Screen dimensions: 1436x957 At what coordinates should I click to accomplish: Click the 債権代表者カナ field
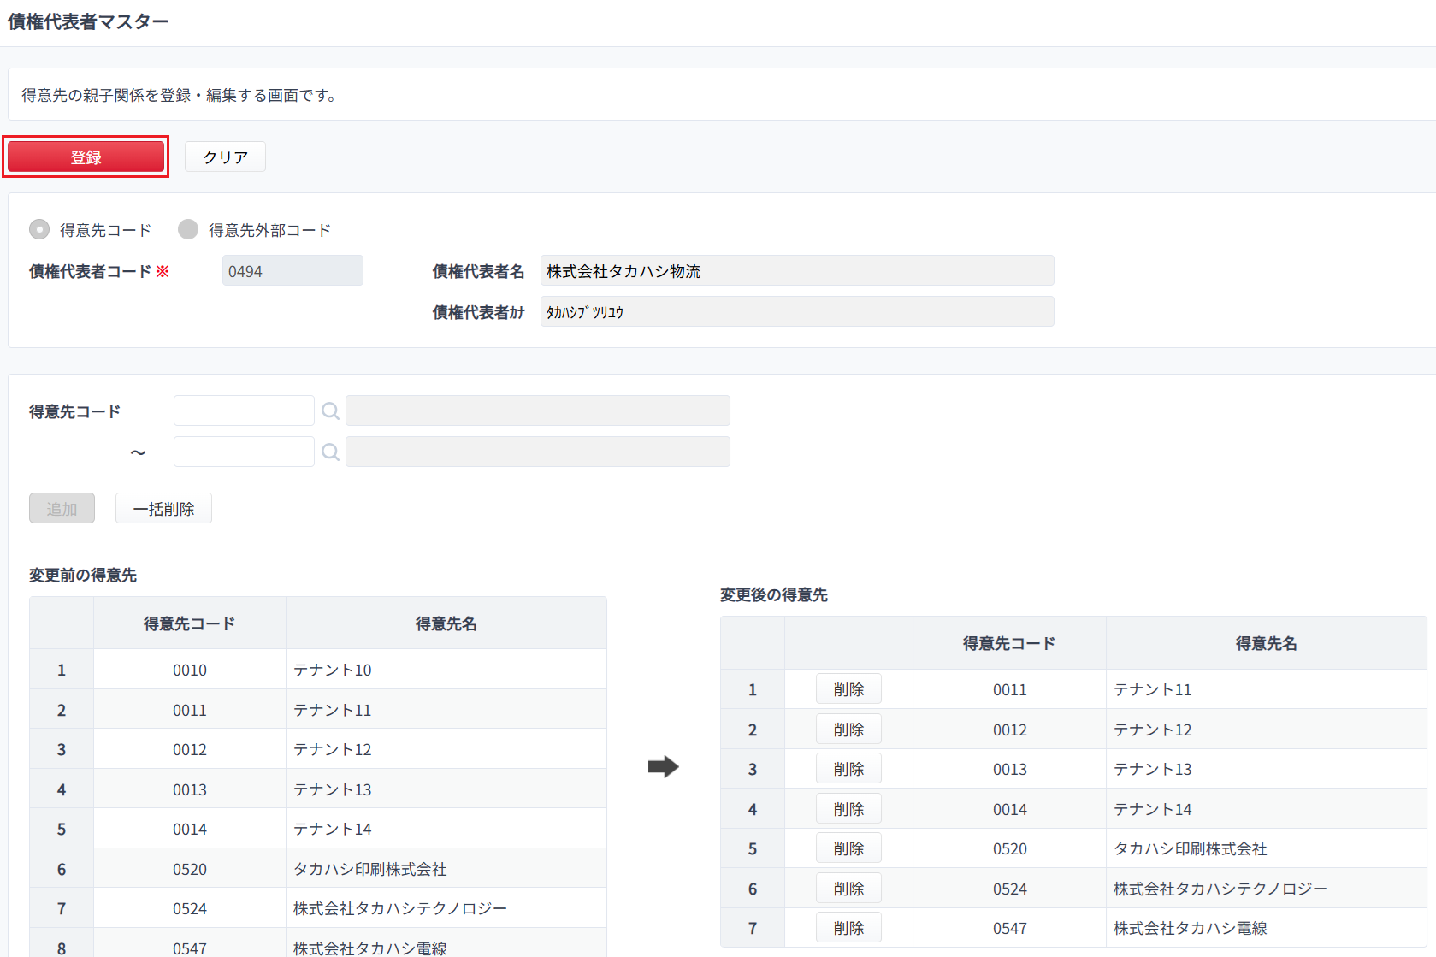click(797, 311)
